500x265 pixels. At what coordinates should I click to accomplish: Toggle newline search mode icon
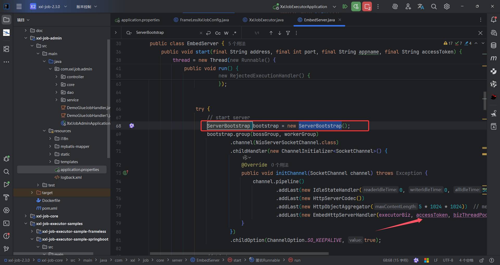click(208, 33)
